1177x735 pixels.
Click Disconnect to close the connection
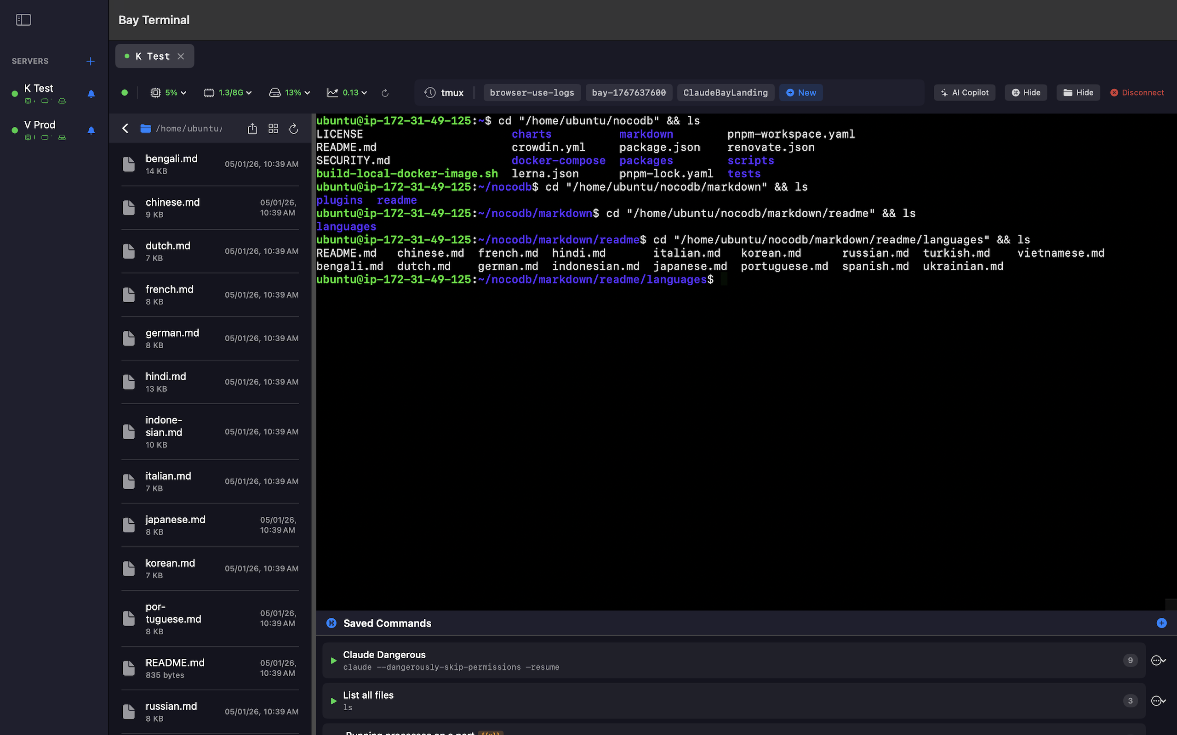1137,92
